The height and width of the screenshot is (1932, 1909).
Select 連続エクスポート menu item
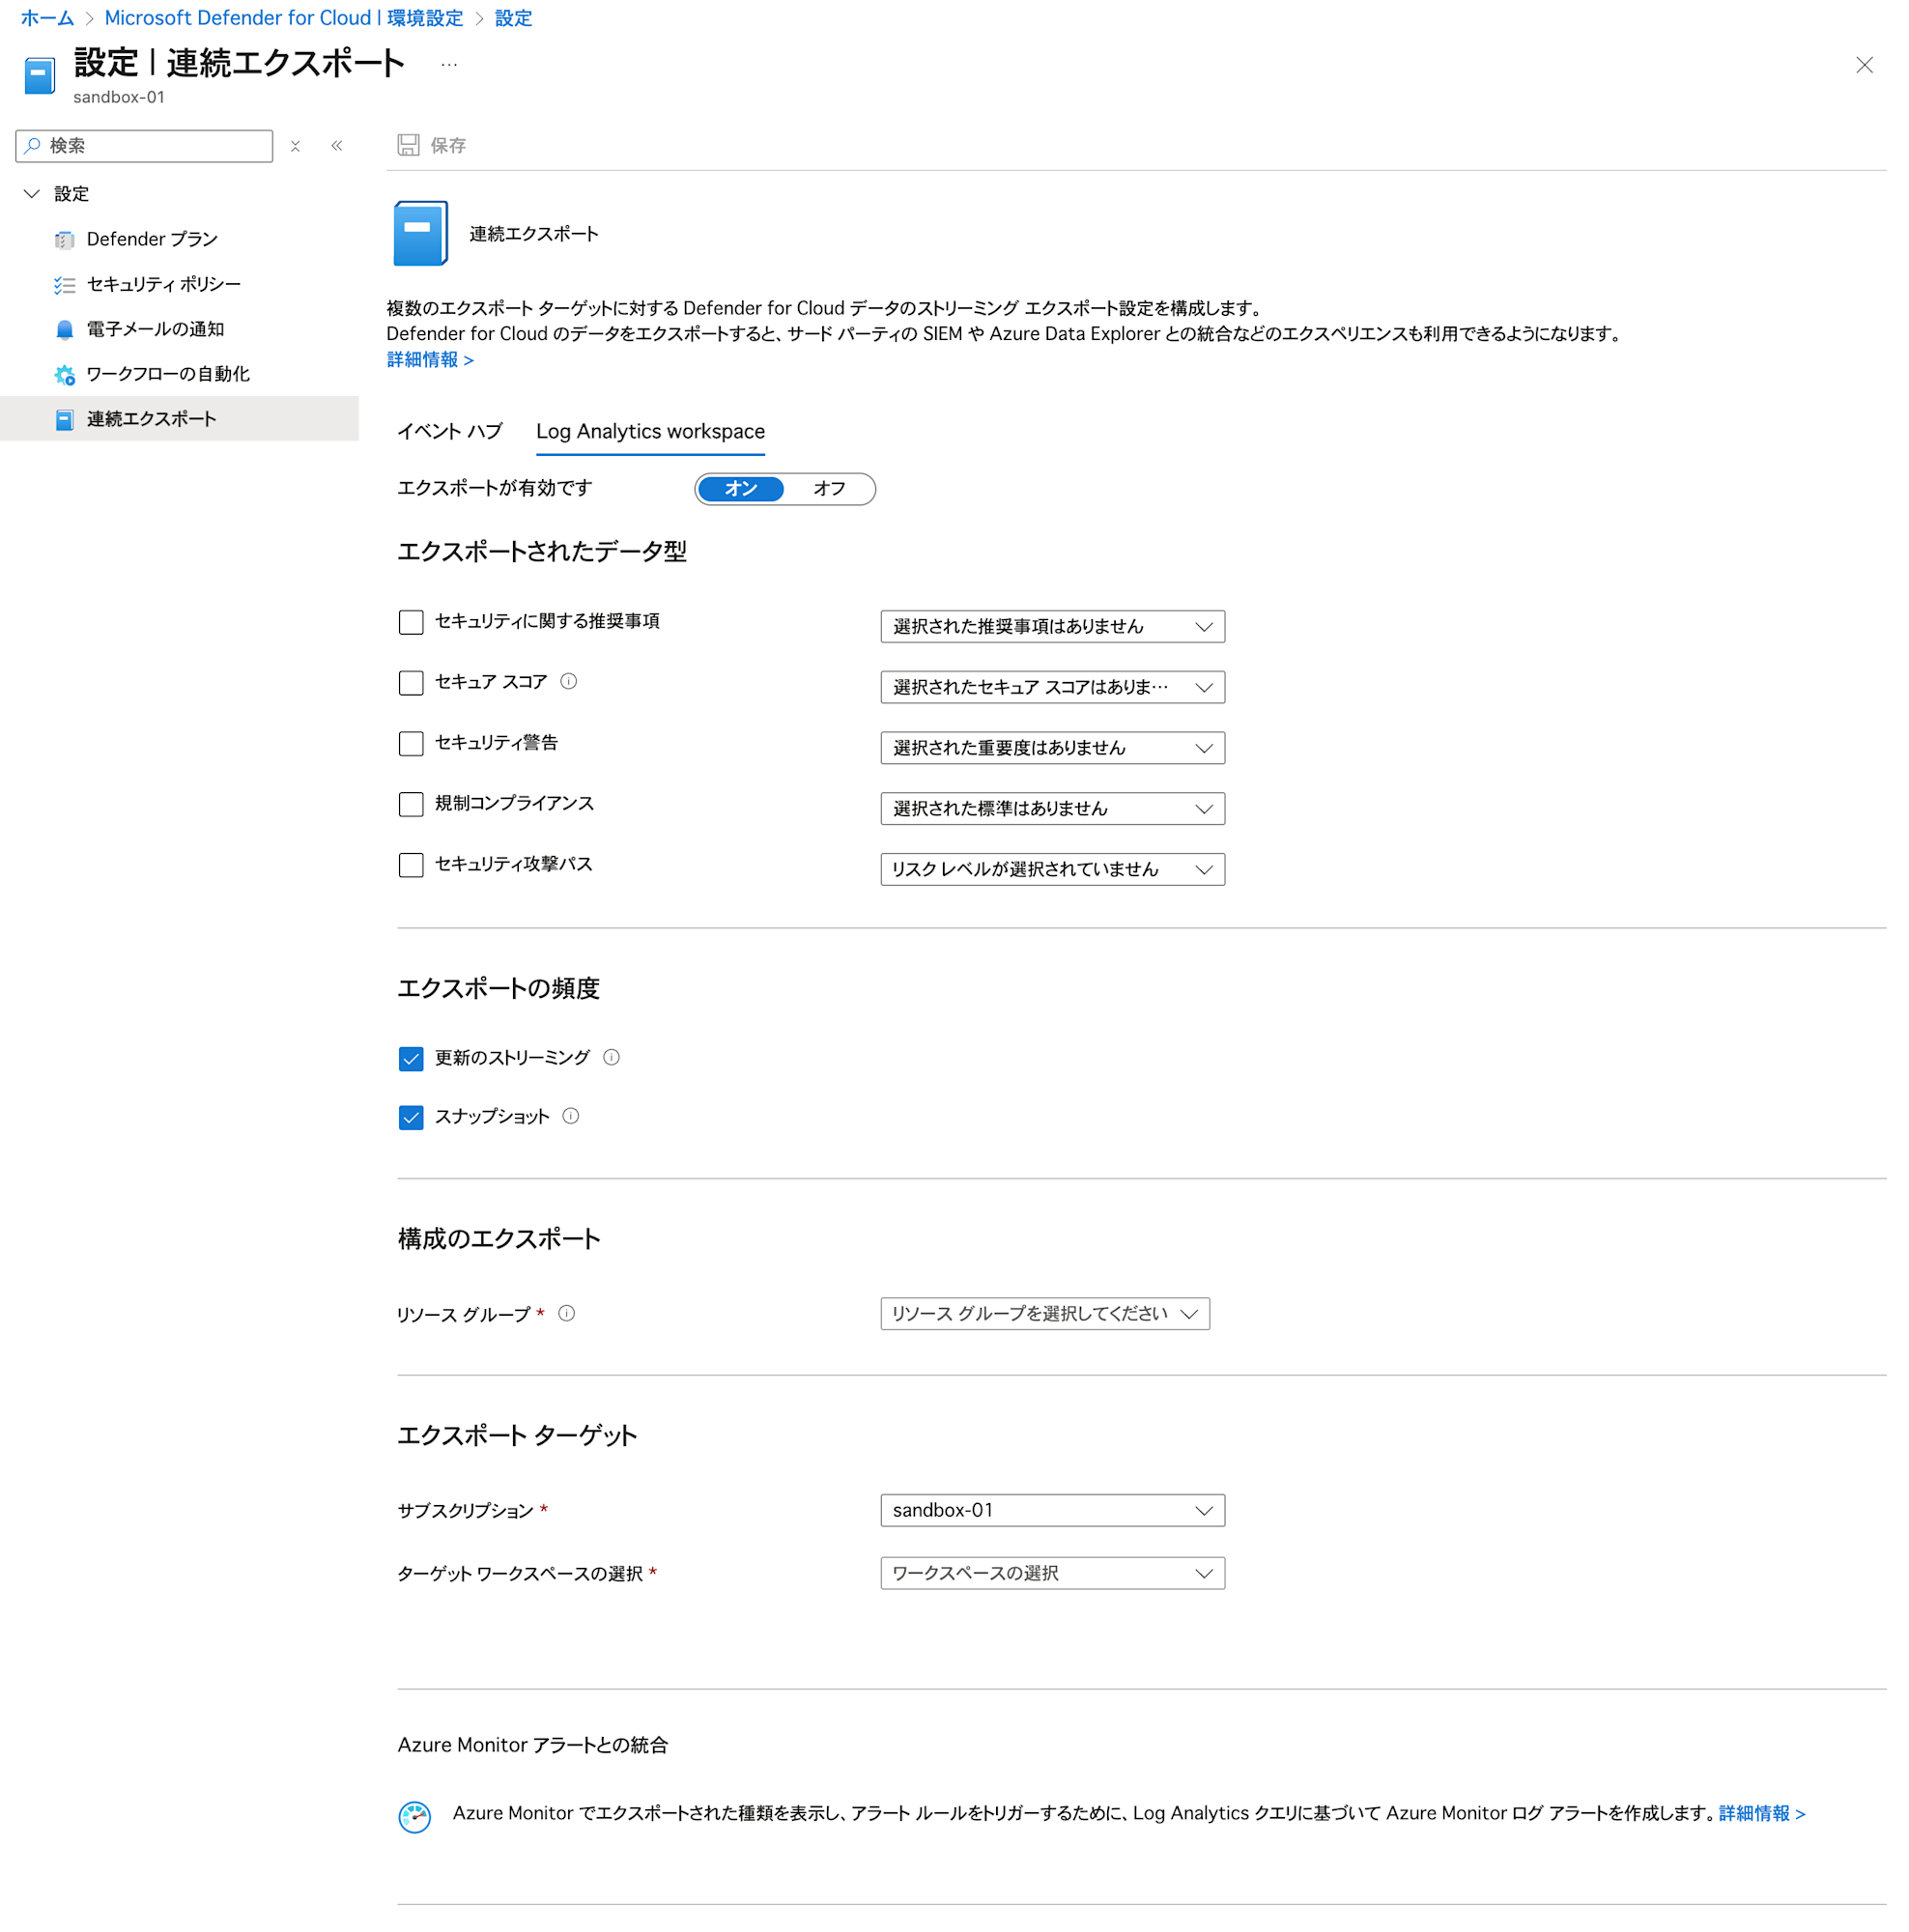[179, 420]
